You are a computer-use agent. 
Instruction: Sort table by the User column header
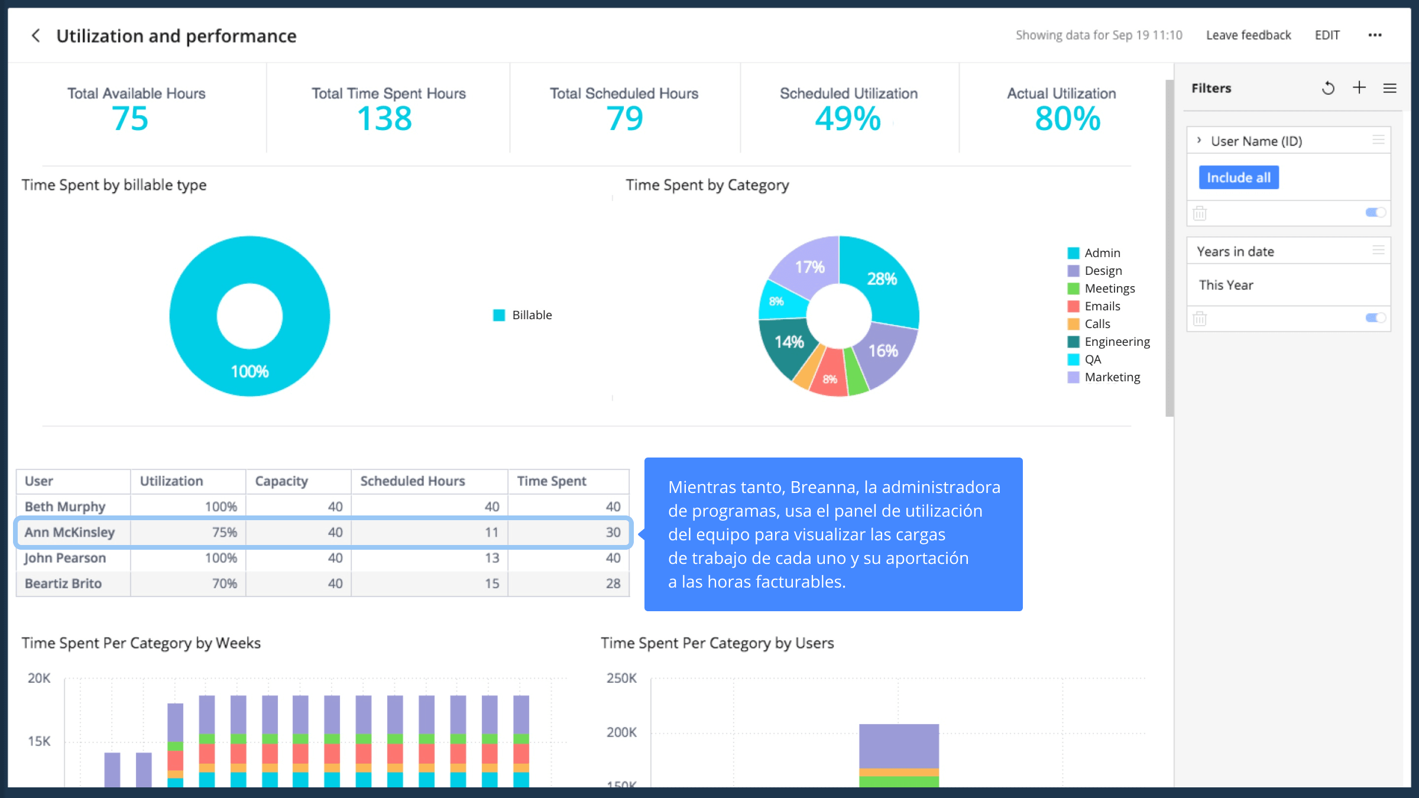(73, 481)
